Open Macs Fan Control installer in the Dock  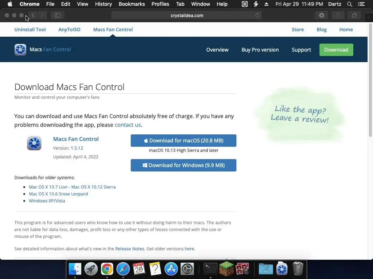[282, 269]
